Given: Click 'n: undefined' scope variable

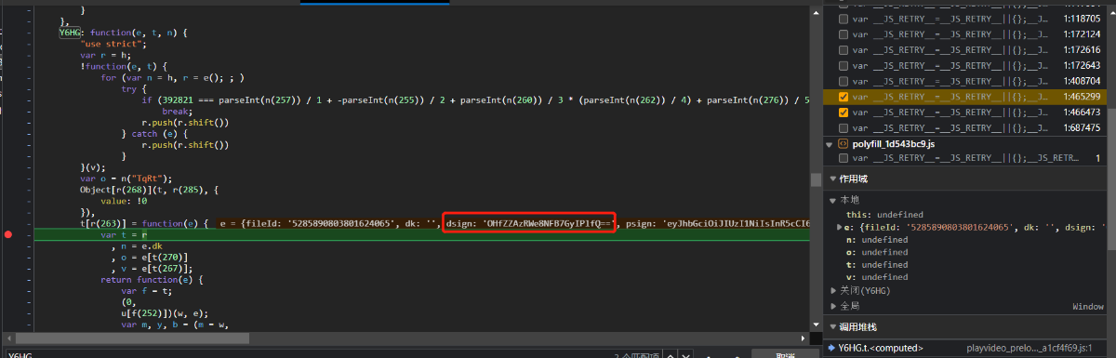Looking at the screenshot, I should (x=877, y=239).
